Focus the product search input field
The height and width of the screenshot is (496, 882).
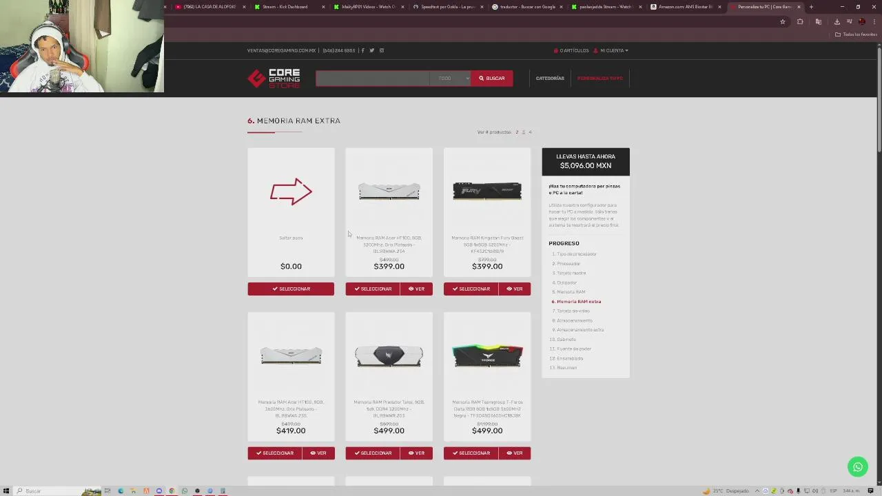coord(373,78)
